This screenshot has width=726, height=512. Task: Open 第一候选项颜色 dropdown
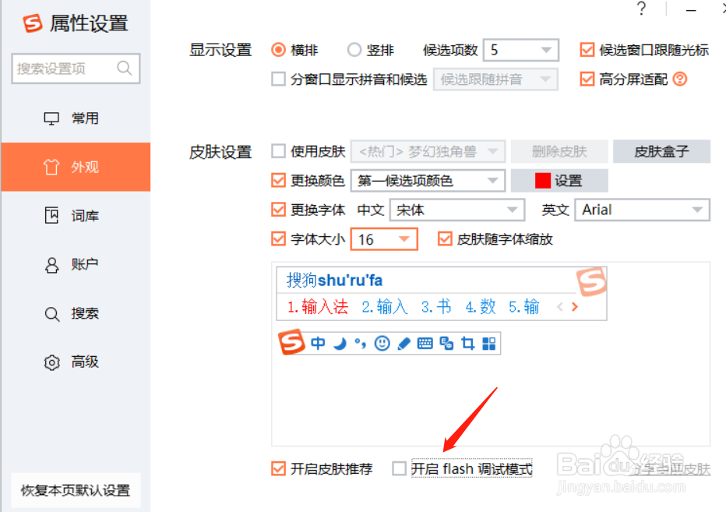(428, 180)
